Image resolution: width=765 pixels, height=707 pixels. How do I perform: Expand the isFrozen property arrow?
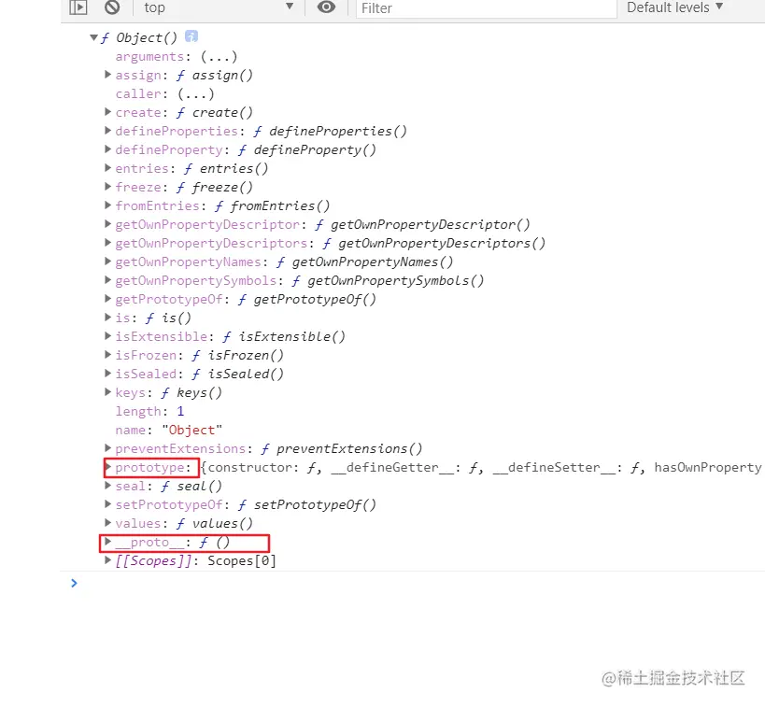[x=107, y=355]
